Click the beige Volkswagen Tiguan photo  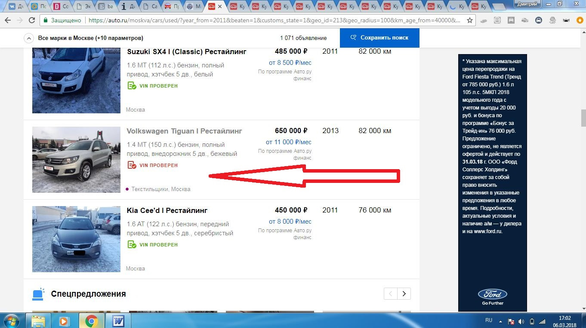pos(76,160)
